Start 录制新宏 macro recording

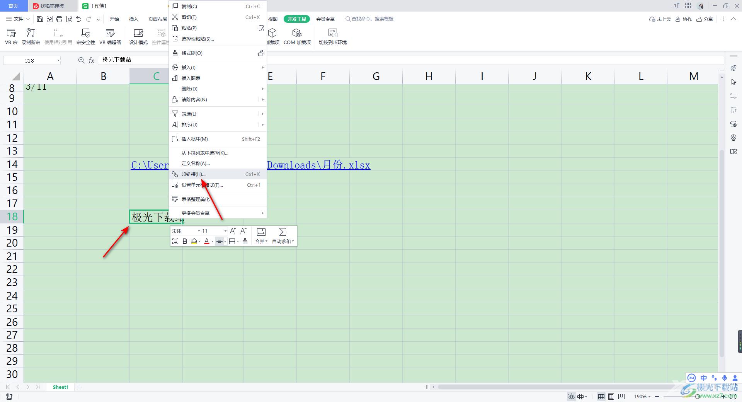pos(31,37)
